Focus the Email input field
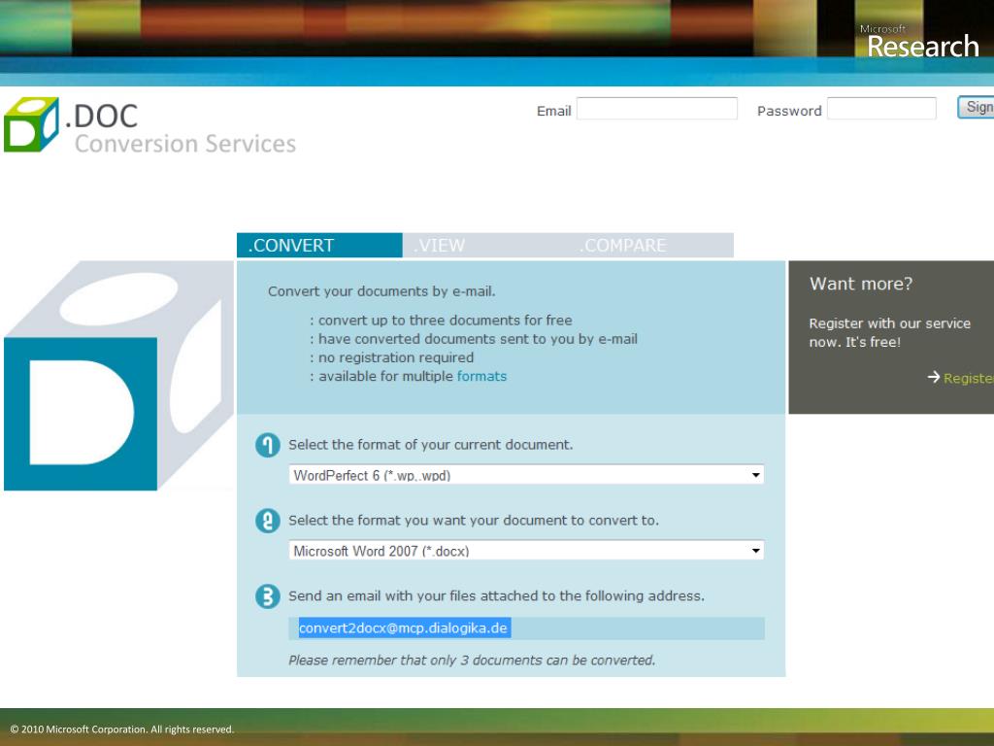Image resolution: width=994 pixels, height=746 pixels. (657, 109)
